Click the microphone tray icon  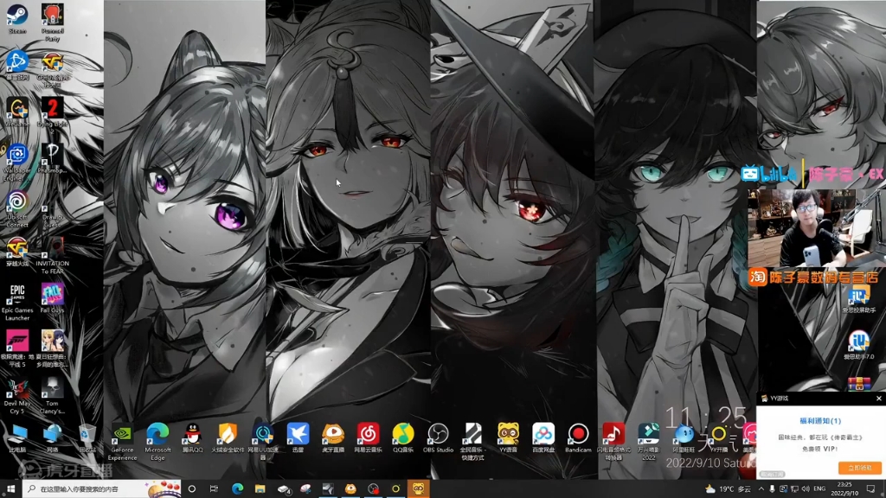pyautogui.click(x=772, y=489)
